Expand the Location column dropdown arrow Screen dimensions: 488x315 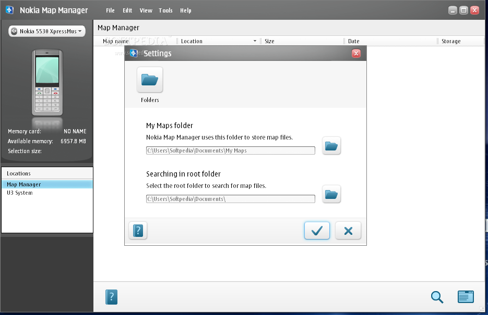click(255, 41)
